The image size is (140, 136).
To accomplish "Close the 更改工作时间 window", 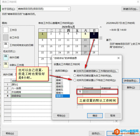I will point(138,2).
